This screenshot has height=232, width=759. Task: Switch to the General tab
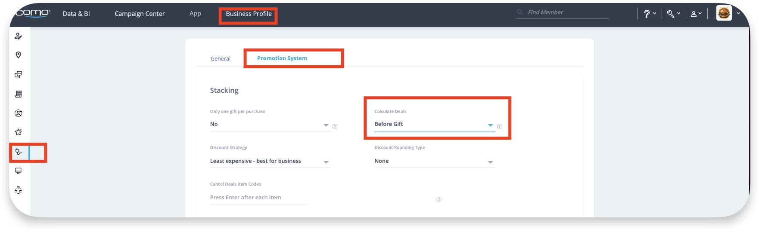click(x=220, y=59)
